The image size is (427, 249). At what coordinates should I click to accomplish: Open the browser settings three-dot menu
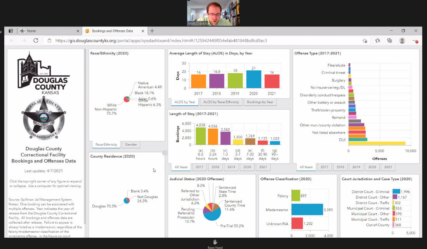tap(415, 40)
